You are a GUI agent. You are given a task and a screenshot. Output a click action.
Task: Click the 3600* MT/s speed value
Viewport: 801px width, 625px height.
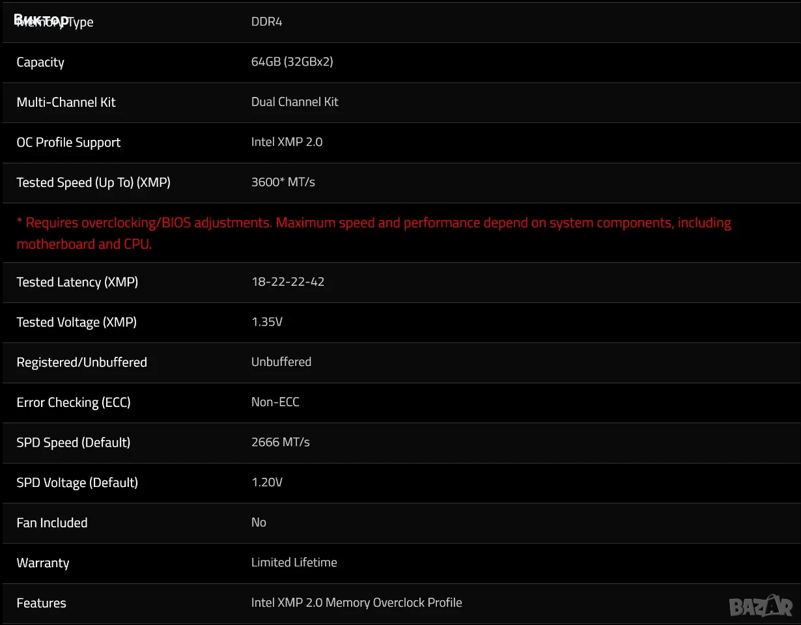(x=283, y=182)
